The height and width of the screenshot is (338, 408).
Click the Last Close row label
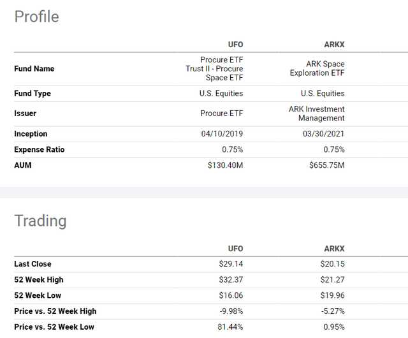coord(33,264)
